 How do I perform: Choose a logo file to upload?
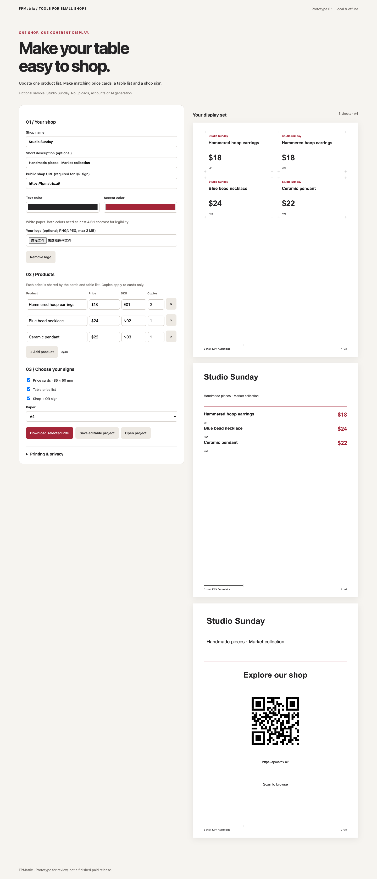click(37, 240)
